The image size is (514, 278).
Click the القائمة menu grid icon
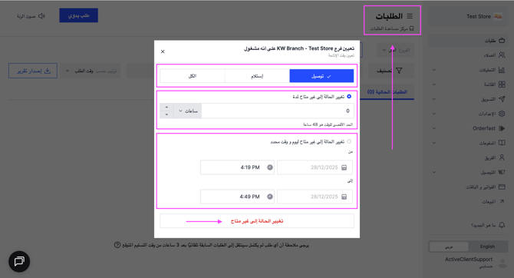502,84
